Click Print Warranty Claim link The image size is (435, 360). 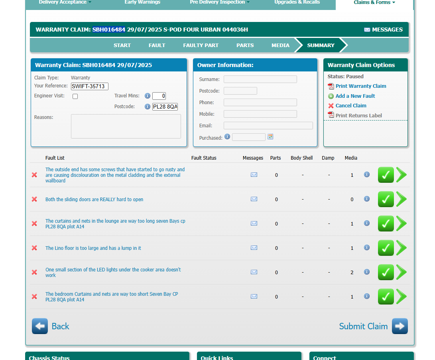click(x=361, y=86)
